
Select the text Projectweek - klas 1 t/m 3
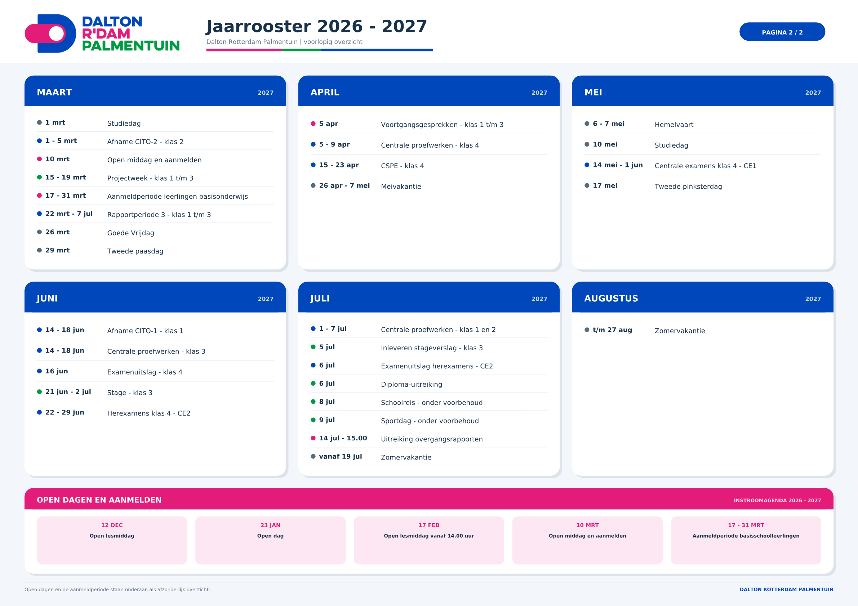pos(150,179)
